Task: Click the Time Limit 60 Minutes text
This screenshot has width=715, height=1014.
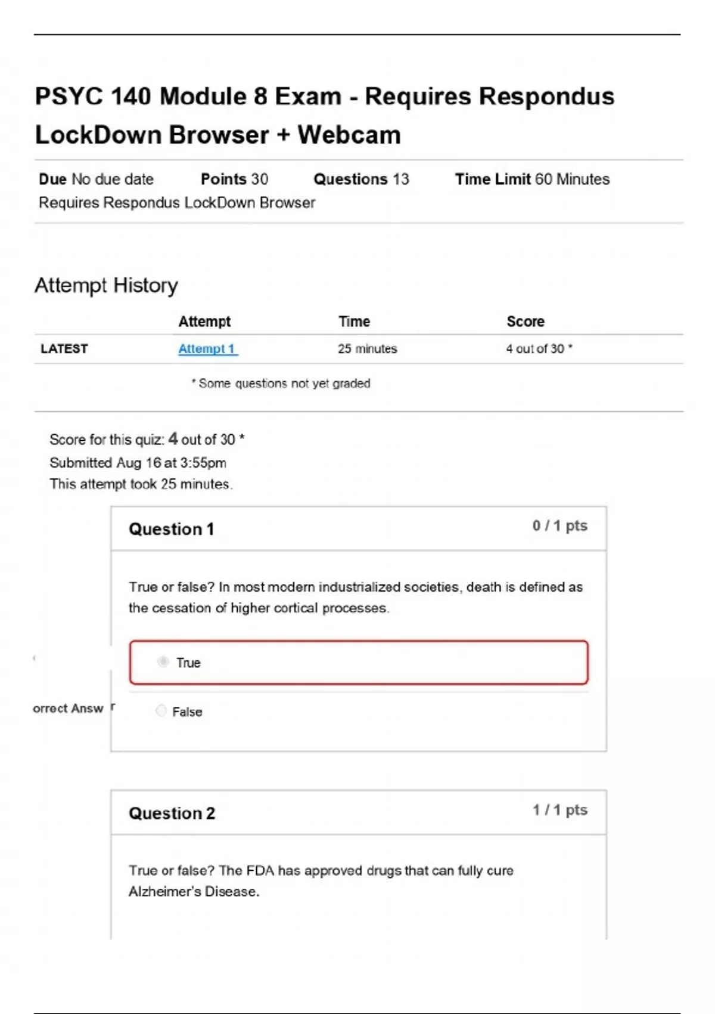Action: [x=532, y=179]
